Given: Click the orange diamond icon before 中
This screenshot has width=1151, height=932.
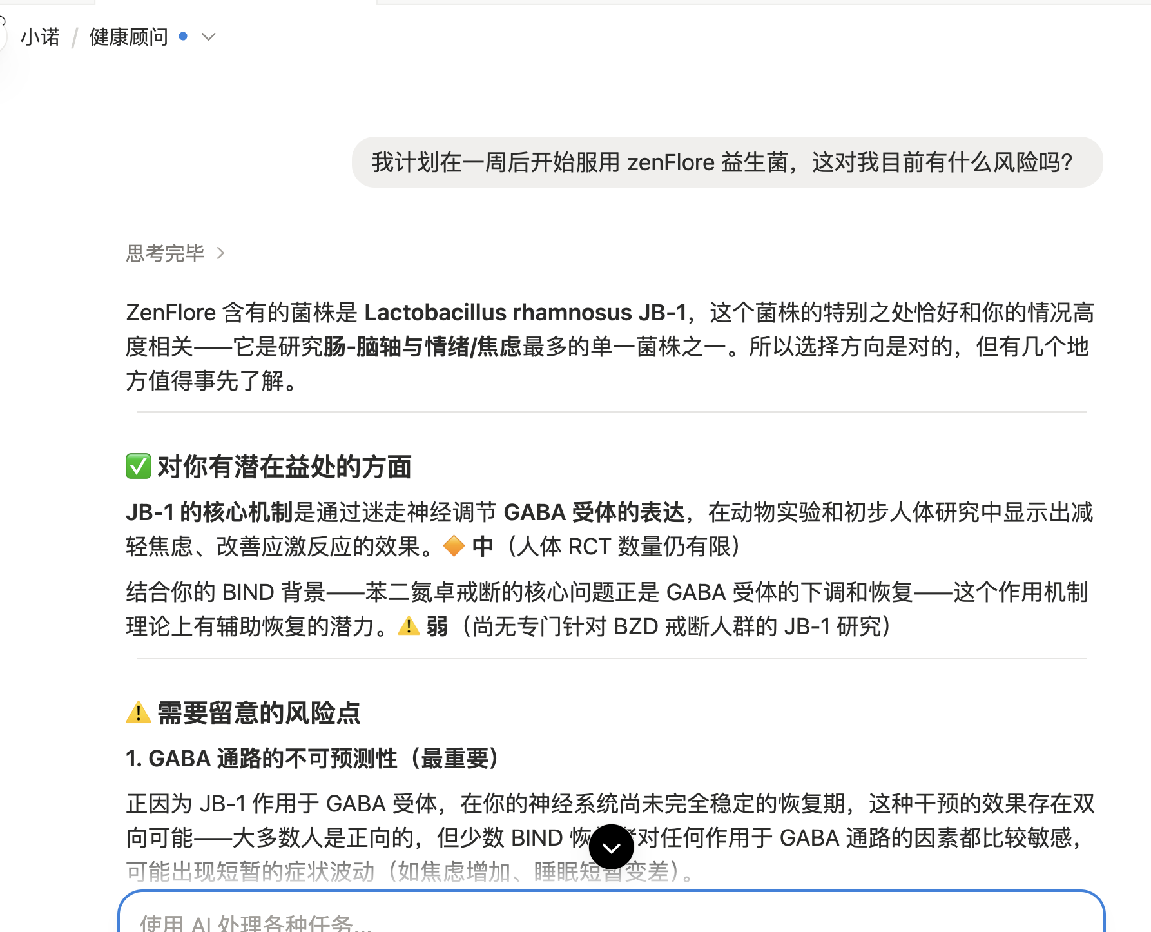Looking at the screenshot, I should click(x=454, y=546).
